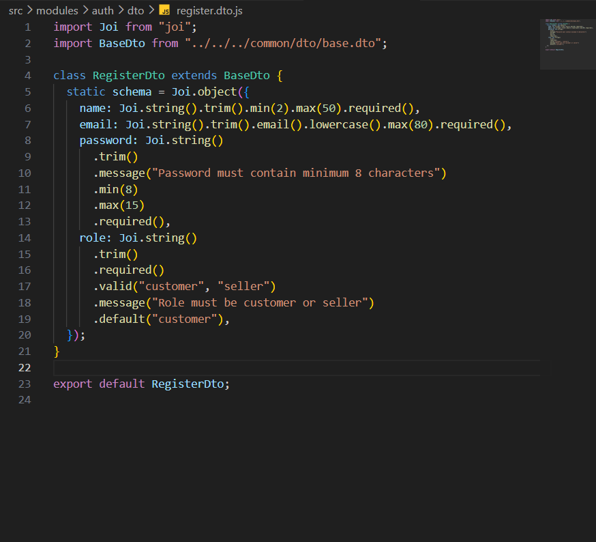Viewport: 596px width, 542px height.
Task: Click '.default("customer")' on line 19
Action: (158, 319)
